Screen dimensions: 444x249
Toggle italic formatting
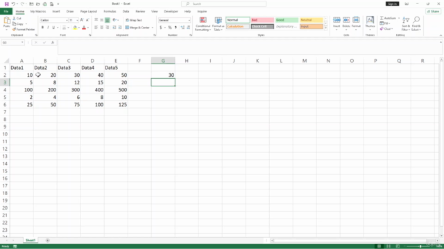[48, 28]
